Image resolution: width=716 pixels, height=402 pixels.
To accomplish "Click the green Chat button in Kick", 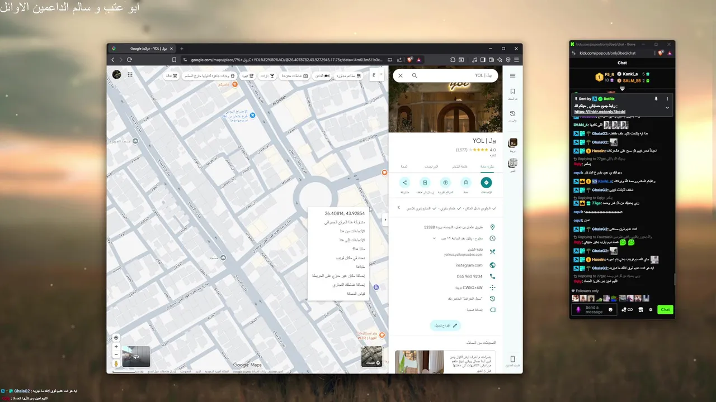I will [665, 309].
